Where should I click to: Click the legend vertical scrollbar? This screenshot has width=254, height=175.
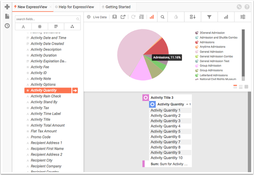(x=243, y=55)
